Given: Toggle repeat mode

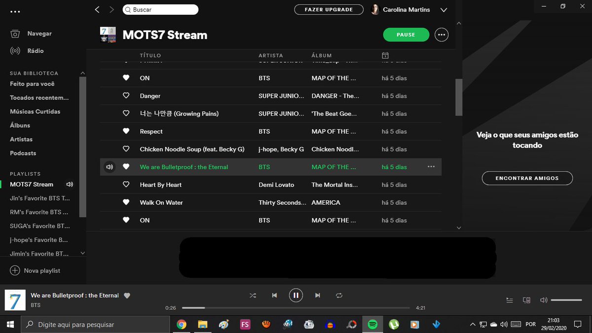Looking at the screenshot, I should pos(339,296).
